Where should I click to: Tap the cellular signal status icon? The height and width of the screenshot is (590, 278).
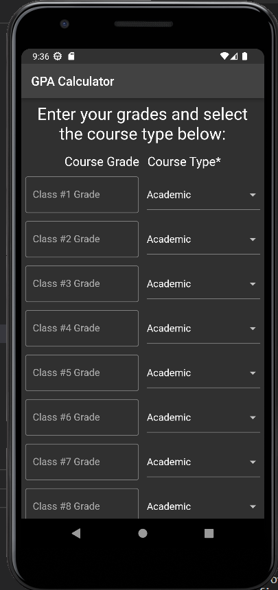(234, 56)
